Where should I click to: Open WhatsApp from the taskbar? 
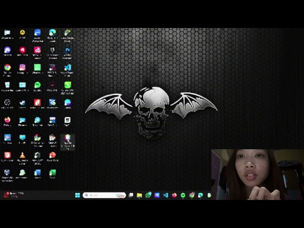pos(148,195)
